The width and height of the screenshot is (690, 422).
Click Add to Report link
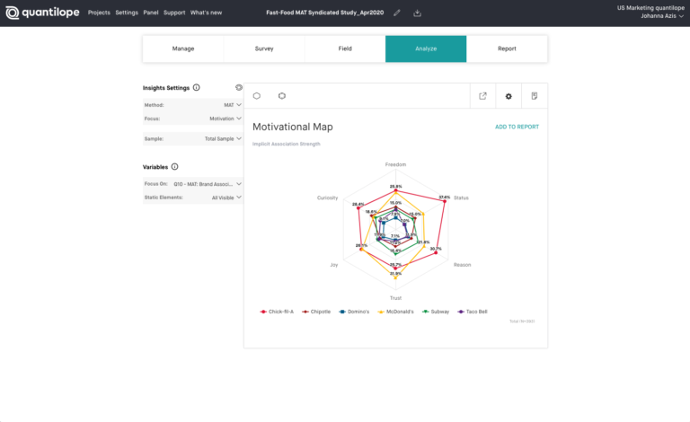click(x=517, y=127)
